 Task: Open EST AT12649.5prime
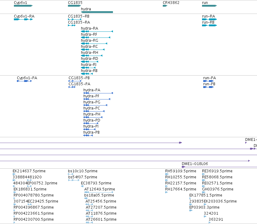(100, 189)
